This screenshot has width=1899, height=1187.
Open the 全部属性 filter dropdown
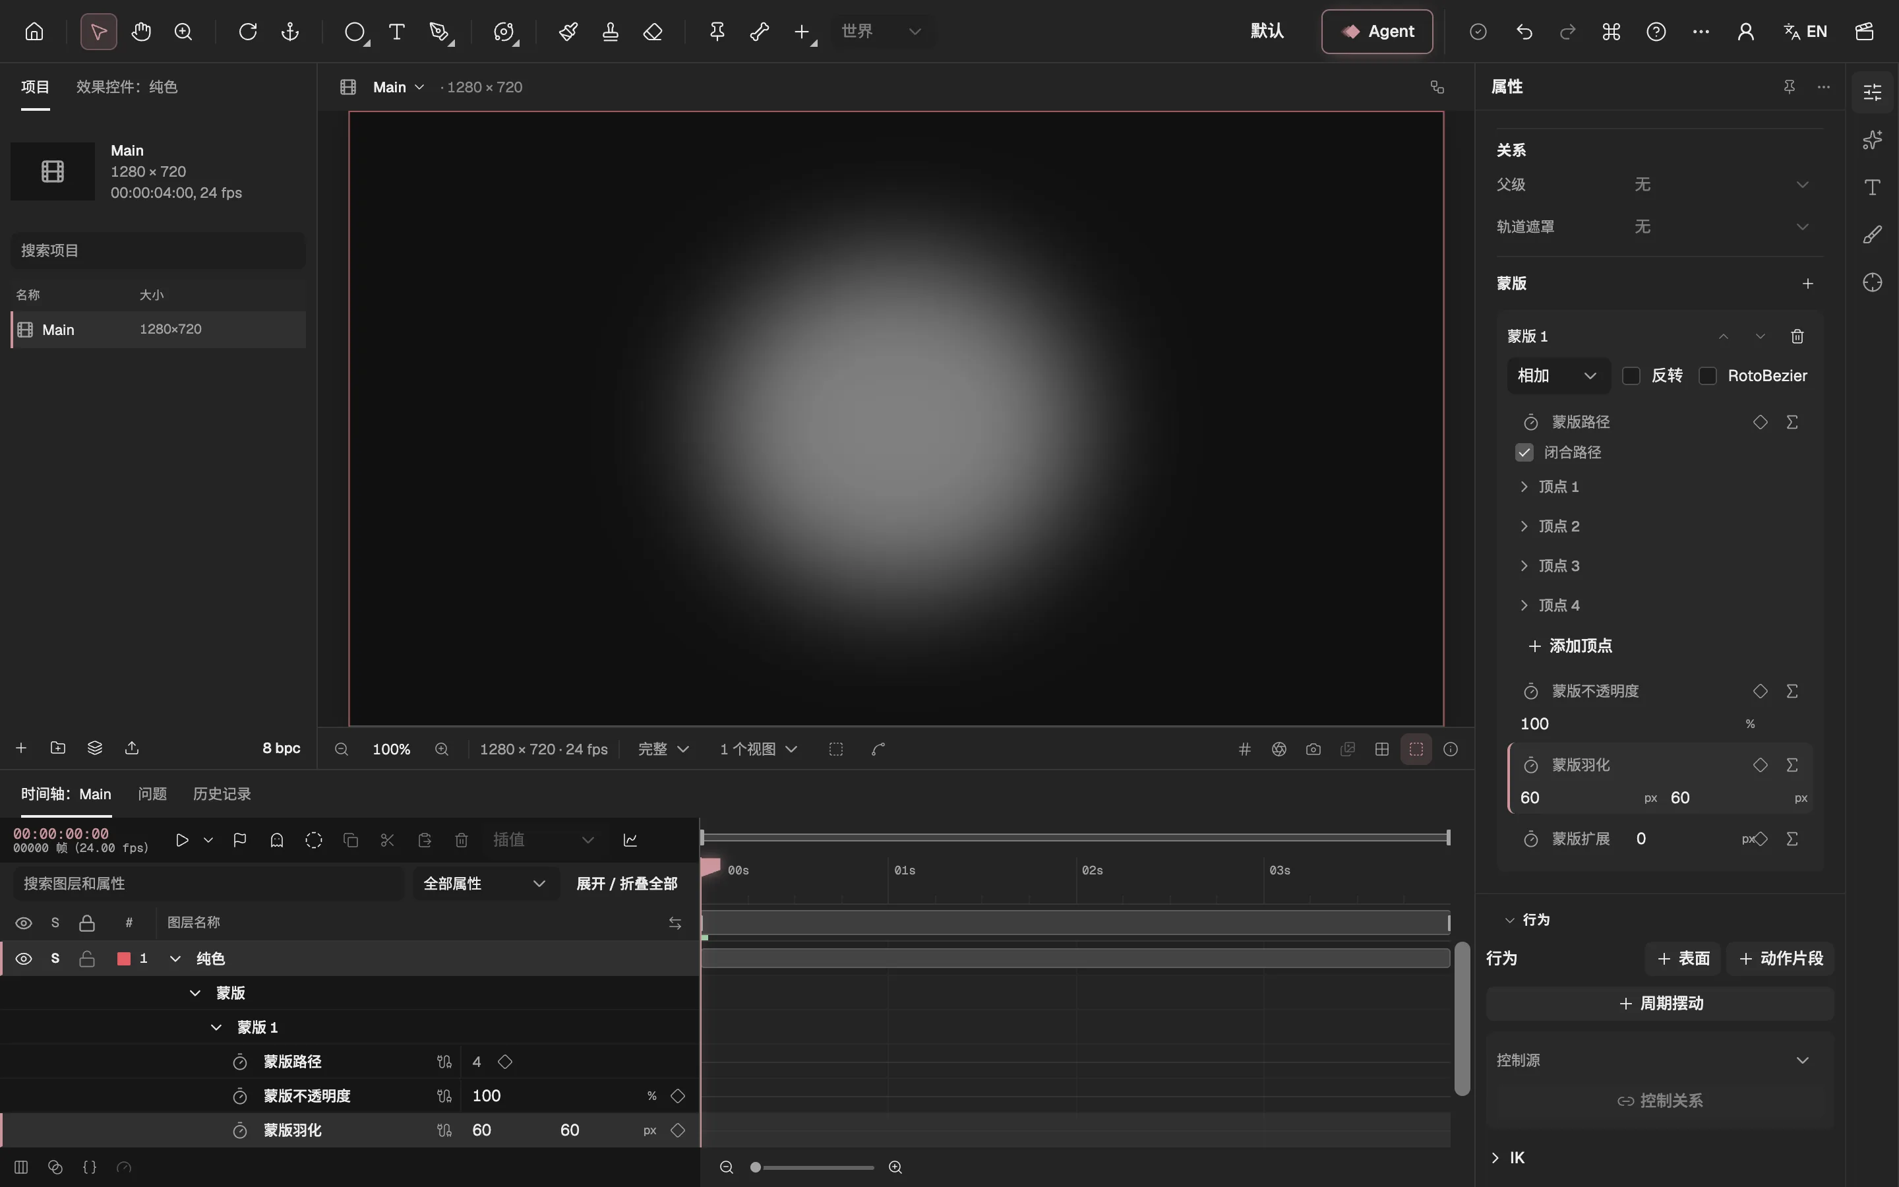coord(485,883)
